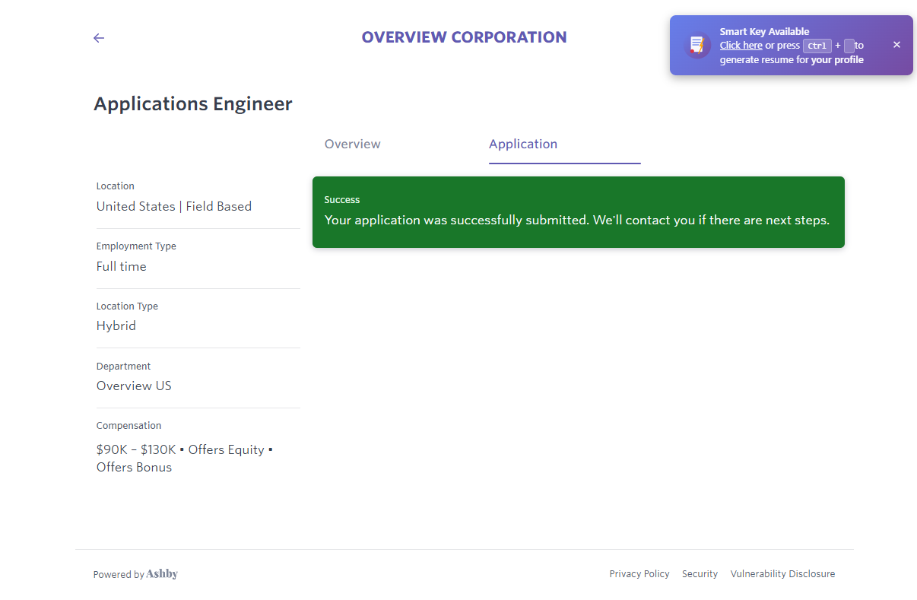The image size is (917, 600).
Task: Visit the Vulnerability Disclosure link
Action: (x=782, y=574)
